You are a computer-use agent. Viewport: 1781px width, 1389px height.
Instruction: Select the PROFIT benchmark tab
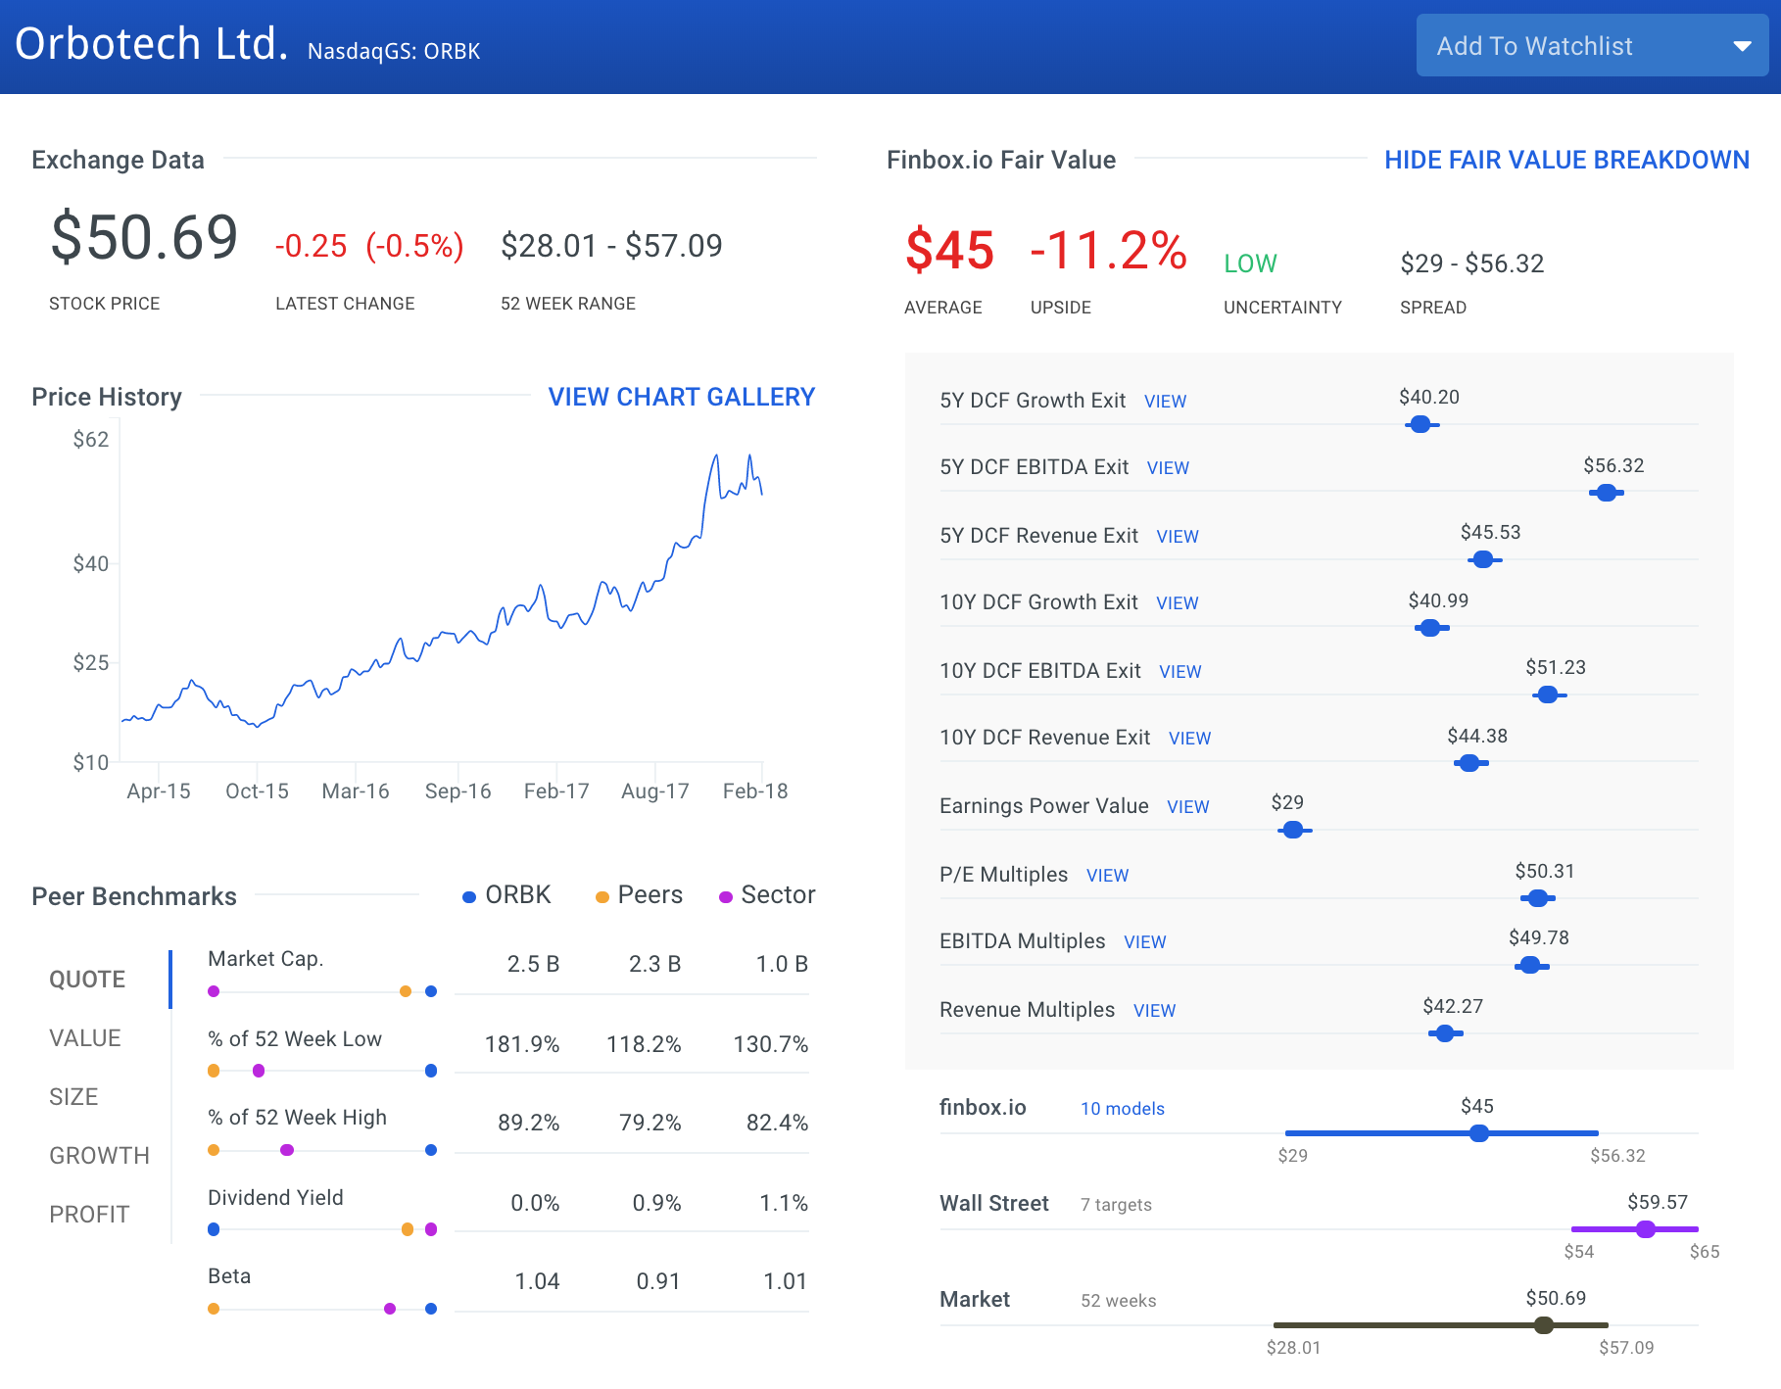89,1215
